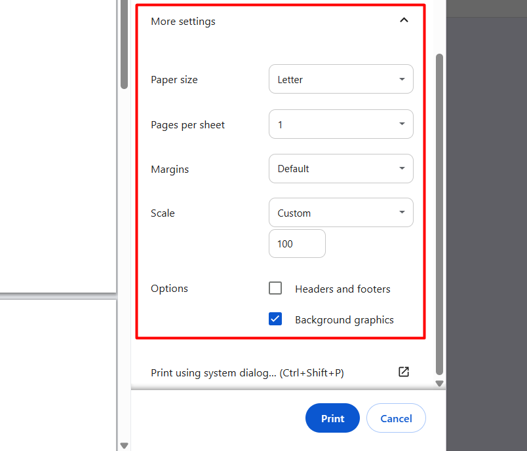Click the Paper size label

[x=174, y=80]
